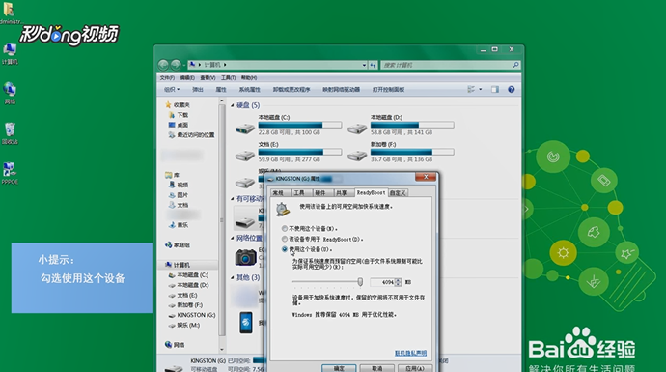Open 图片 library in navigation pane
This screenshot has height=372, width=666.
coord(182,195)
